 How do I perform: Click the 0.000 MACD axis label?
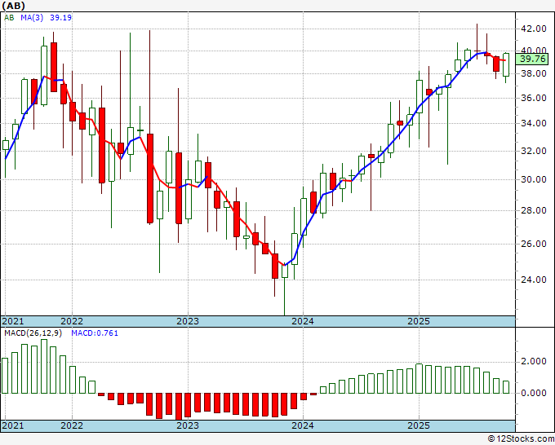pyautogui.click(x=533, y=393)
